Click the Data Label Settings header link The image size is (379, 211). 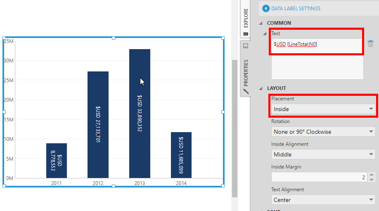tap(296, 8)
